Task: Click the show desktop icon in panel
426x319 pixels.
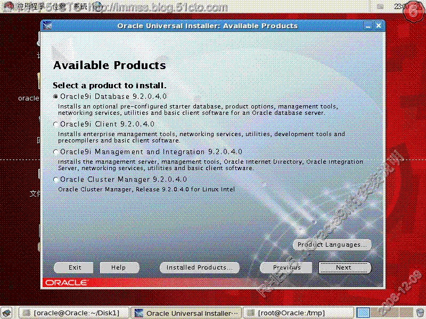Action: (x=7, y=313)
